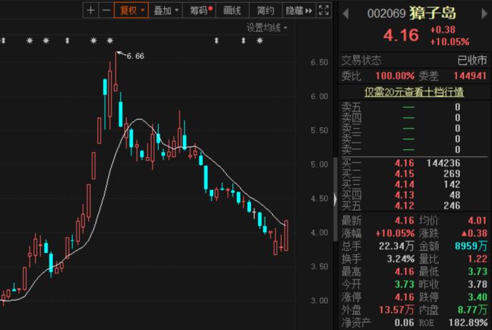Image resolution: width=492 pixels, height=330 pixels.
Task: Collapse side panel with splitter arrow handle
Action: 335,199
